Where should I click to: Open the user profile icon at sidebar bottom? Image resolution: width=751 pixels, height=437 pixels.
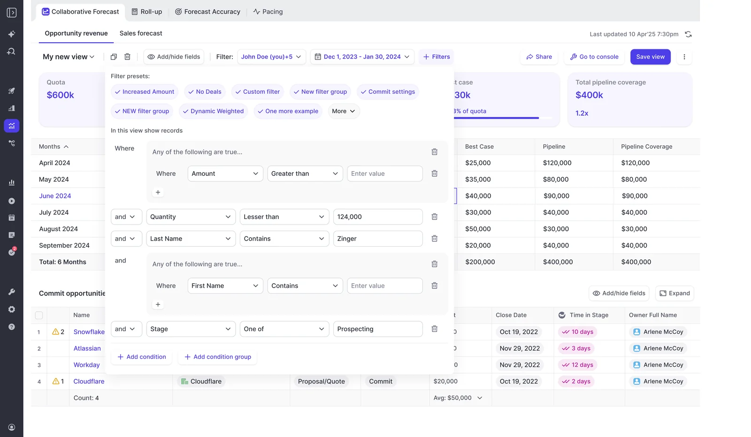pyautogui.click(x=12, y=427)
